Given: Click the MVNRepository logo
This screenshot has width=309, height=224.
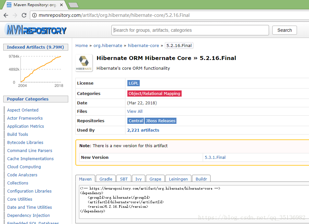Looking at the screenshot, I should click(x=36, y=30).
